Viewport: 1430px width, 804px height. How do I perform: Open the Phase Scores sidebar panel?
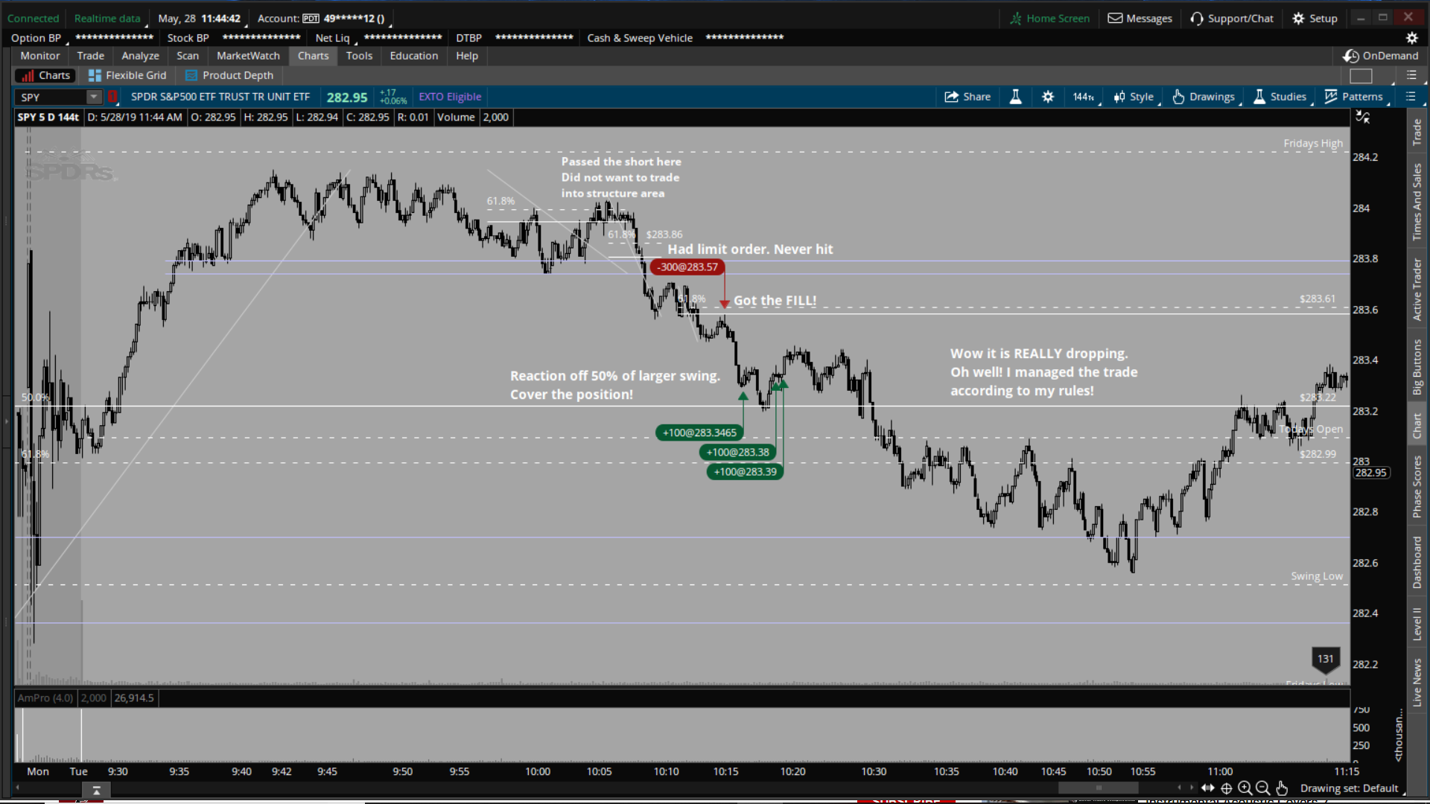click(1417, 486)
